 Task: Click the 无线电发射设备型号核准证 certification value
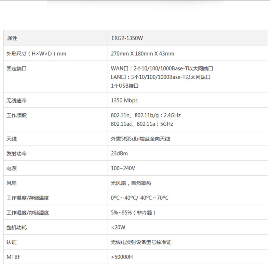(141, 242)
